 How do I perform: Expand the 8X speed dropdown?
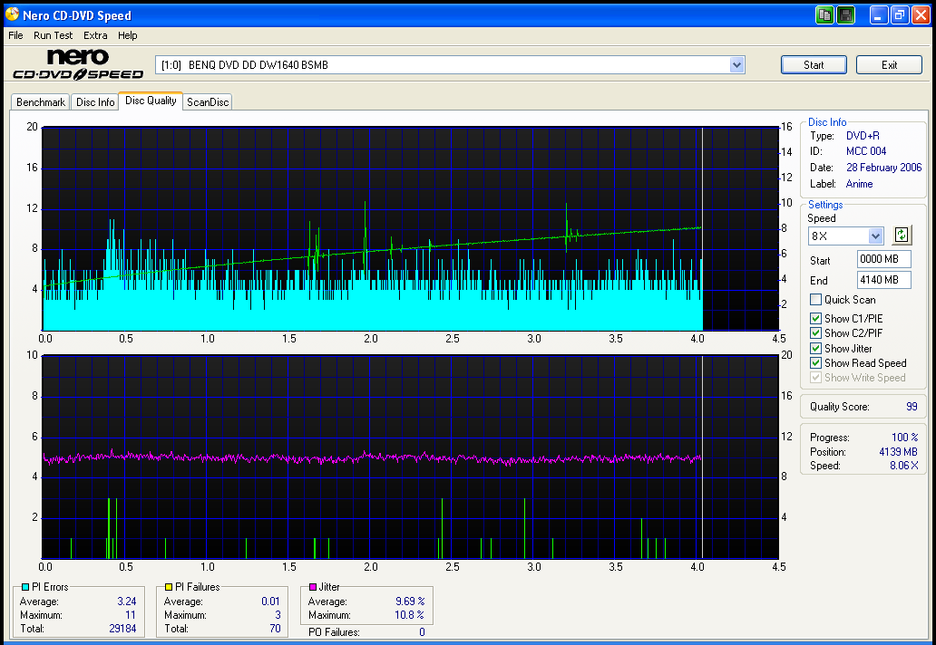coord(874,236)
